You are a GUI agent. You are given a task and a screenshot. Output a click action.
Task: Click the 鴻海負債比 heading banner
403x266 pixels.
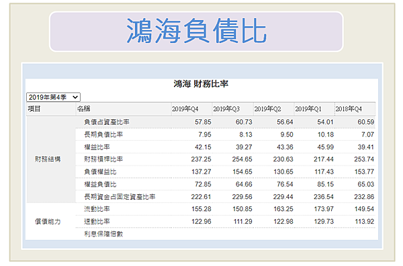click(x=196, y=31)
